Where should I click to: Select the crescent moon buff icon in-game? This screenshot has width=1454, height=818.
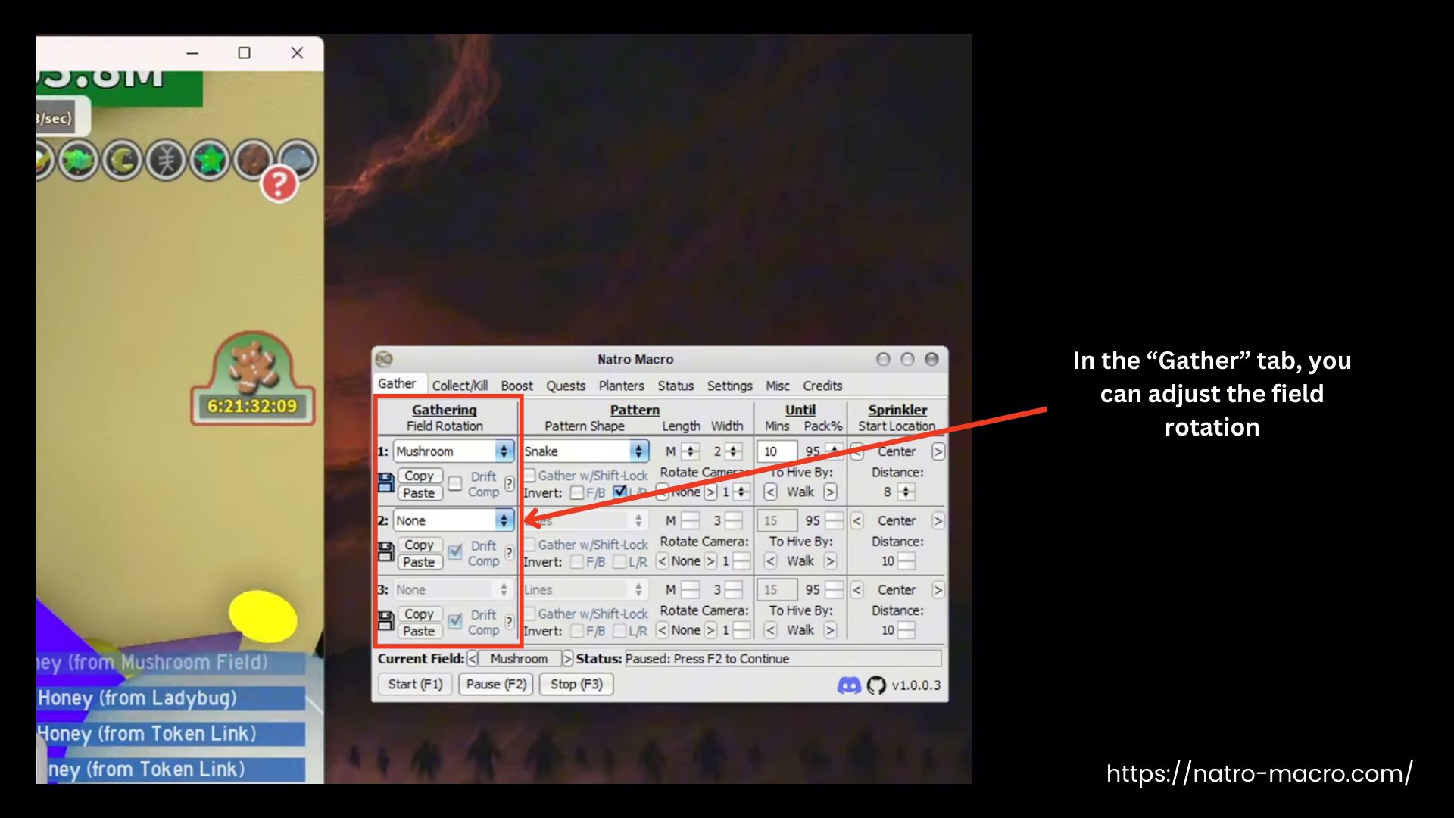point(121,161)
